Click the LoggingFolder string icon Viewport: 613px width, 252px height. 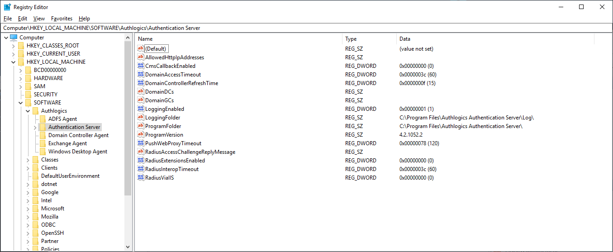tap(141, 118)
